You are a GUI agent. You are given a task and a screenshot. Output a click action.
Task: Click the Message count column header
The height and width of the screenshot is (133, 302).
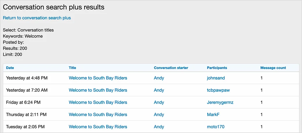click(x=273, y=68)
